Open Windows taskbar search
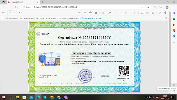The width and height of the screenshot is (177, 100). tap(10, 97)
